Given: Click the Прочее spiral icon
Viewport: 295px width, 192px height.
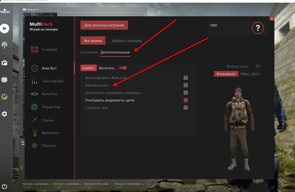Looking at the screenshot, I should [35, 146].
